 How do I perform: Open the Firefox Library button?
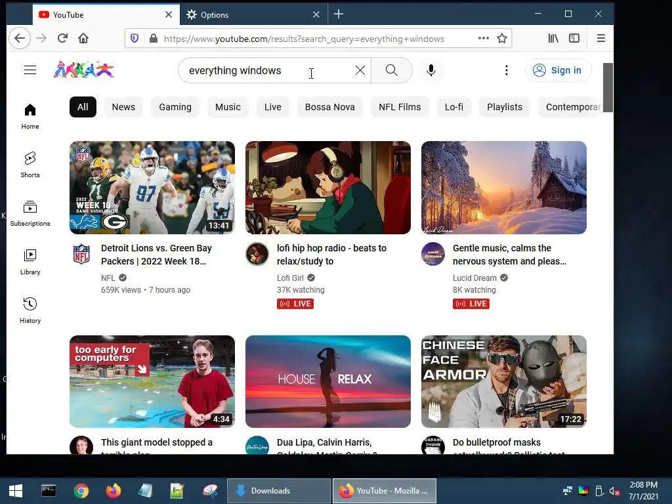[x=553, y=39]
